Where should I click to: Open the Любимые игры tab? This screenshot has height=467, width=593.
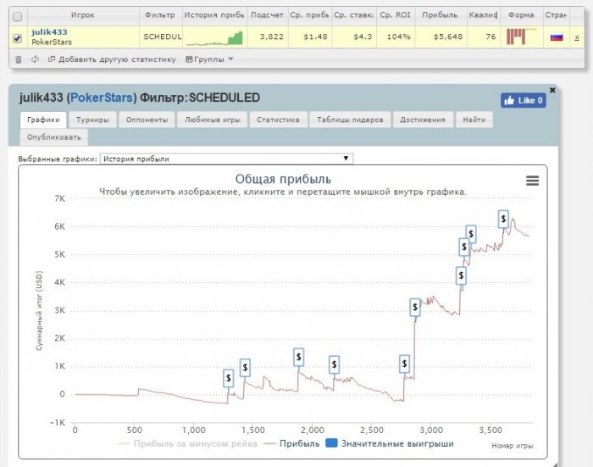(x=212, y=120)
